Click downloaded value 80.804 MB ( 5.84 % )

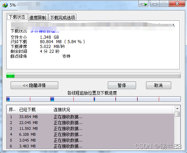pyautogui.click(x=62, y=42)
